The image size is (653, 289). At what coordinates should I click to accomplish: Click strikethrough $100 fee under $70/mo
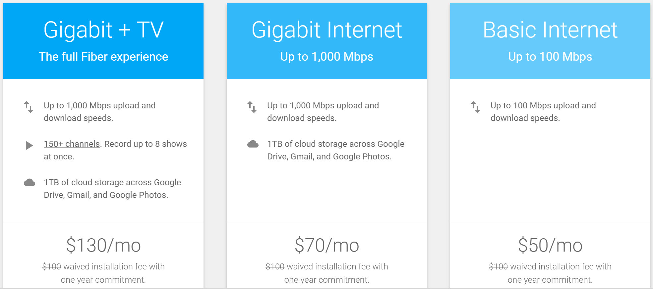[275, 266]
